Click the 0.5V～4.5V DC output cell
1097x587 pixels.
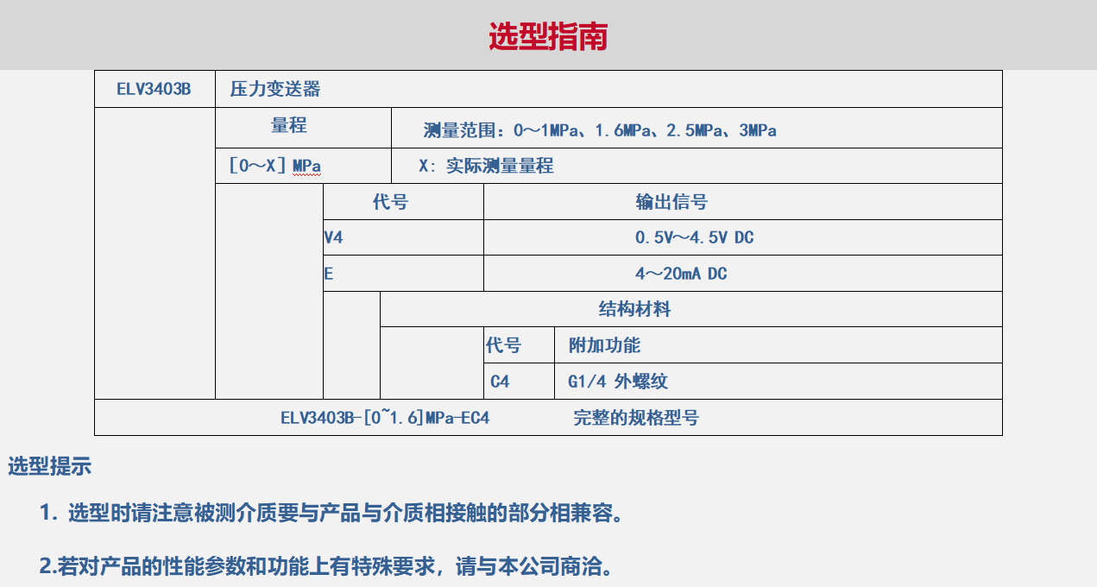tap(694, 237)
